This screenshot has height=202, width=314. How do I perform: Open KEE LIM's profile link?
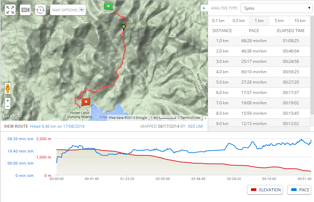pos(195,126)
